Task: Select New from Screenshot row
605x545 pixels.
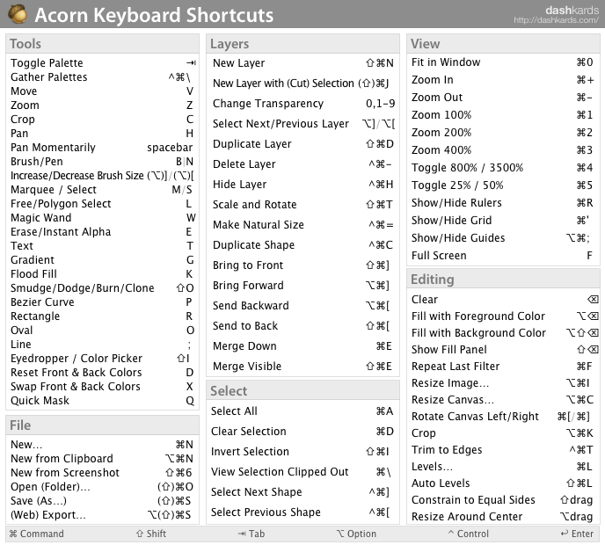Action: coord(101,473)
